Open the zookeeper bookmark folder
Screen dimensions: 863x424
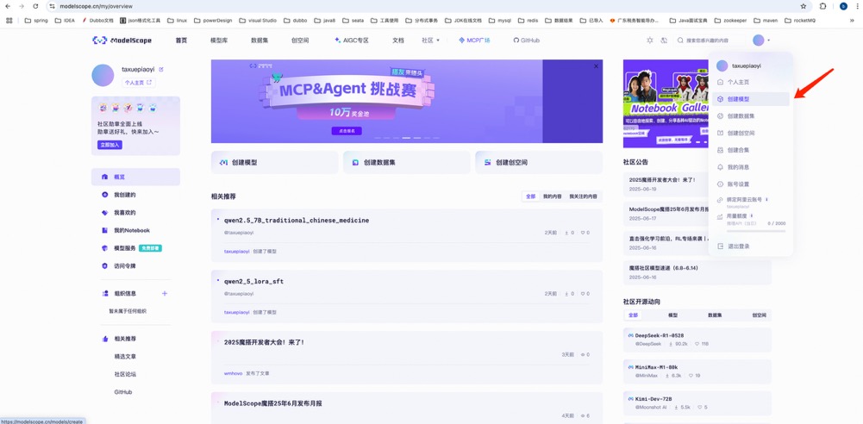(730, 21)
